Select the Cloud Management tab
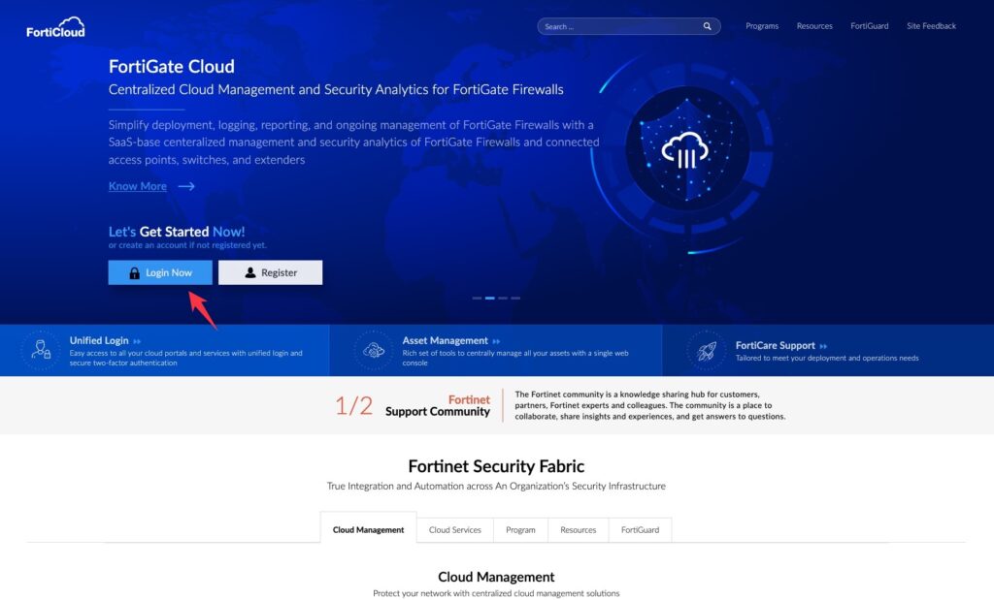994x600 pixels. (368, 530)
